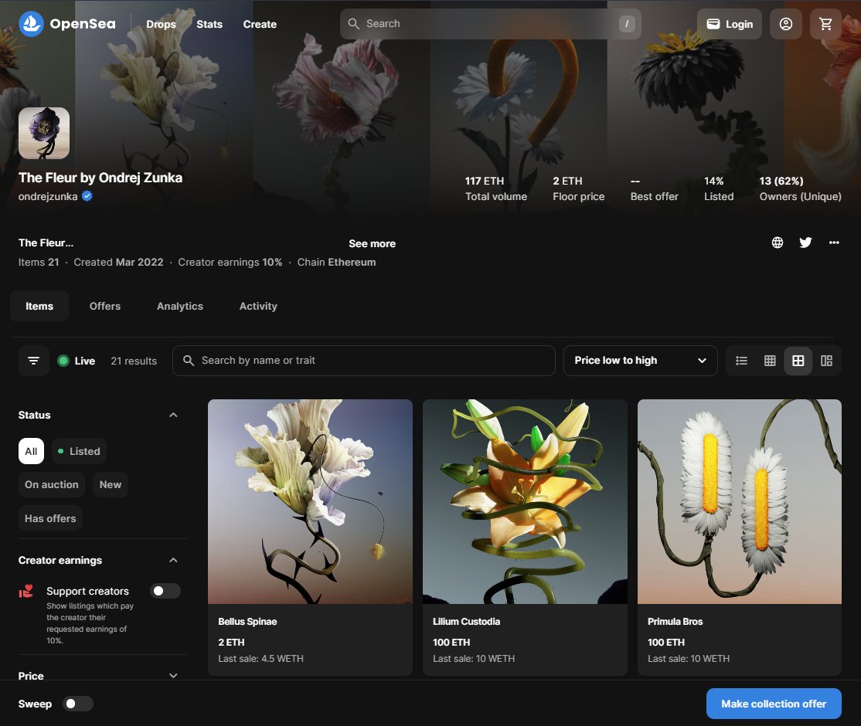
Task: Turn on the Sweep toggle
Action: tap(78, 704)
